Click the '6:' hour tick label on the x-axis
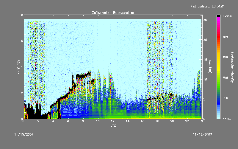238x149 pixels. pos(68,121)
